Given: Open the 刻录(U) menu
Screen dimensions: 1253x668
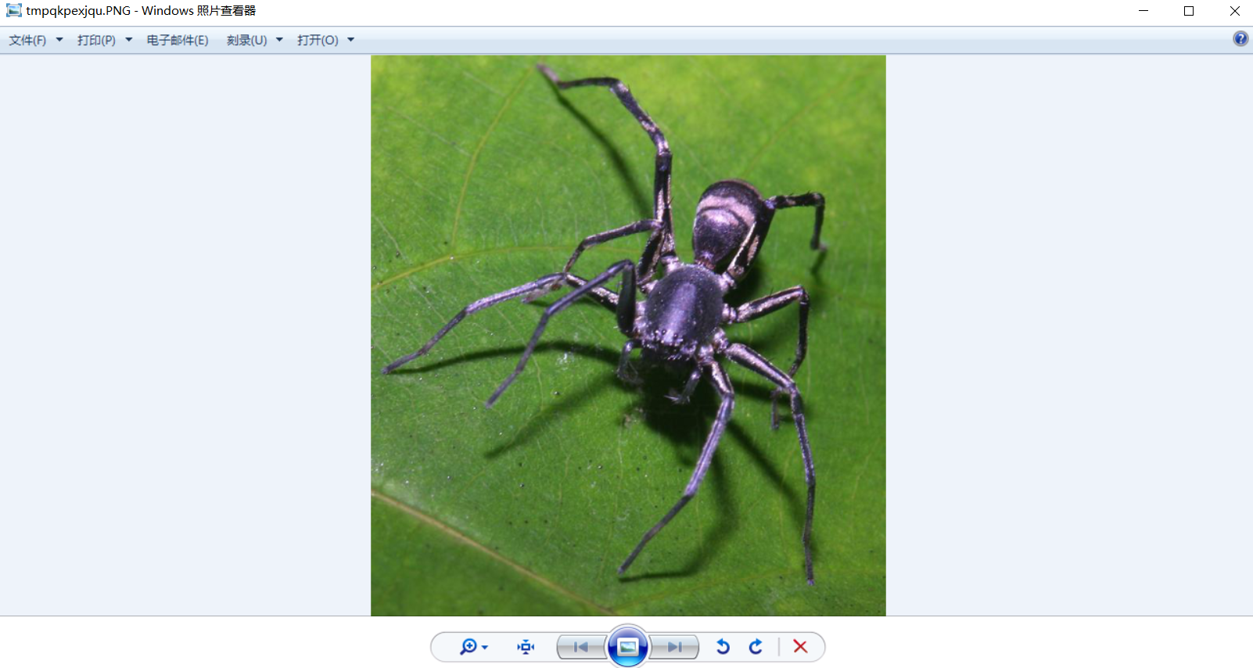Looking at the screenshot, I should pos(246,40).
